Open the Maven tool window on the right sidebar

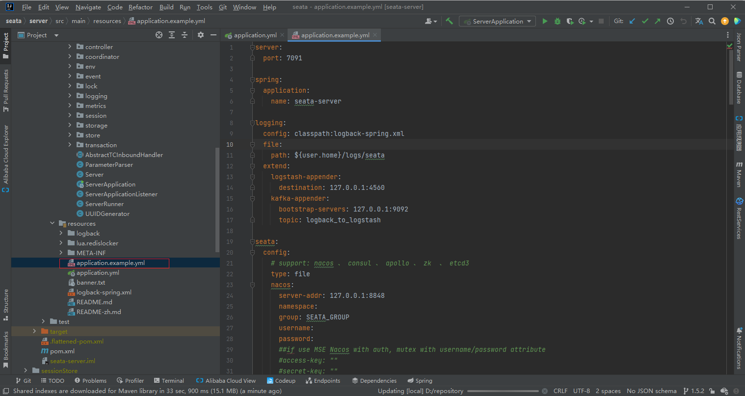coord(739,174)
